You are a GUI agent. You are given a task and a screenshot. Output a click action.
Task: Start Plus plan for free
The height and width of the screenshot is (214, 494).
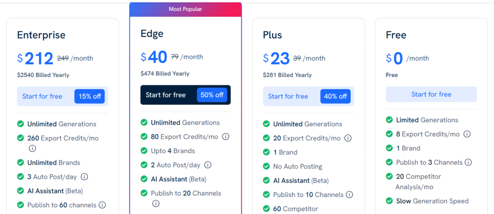coord(288,96)
